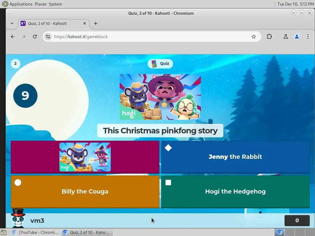Click the clock showing Tue Dec 10

click(x=295, y=4)
